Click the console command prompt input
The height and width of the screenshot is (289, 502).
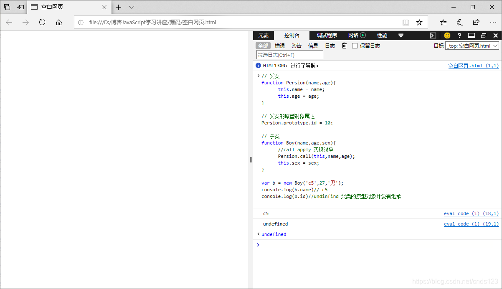[378, 245]
